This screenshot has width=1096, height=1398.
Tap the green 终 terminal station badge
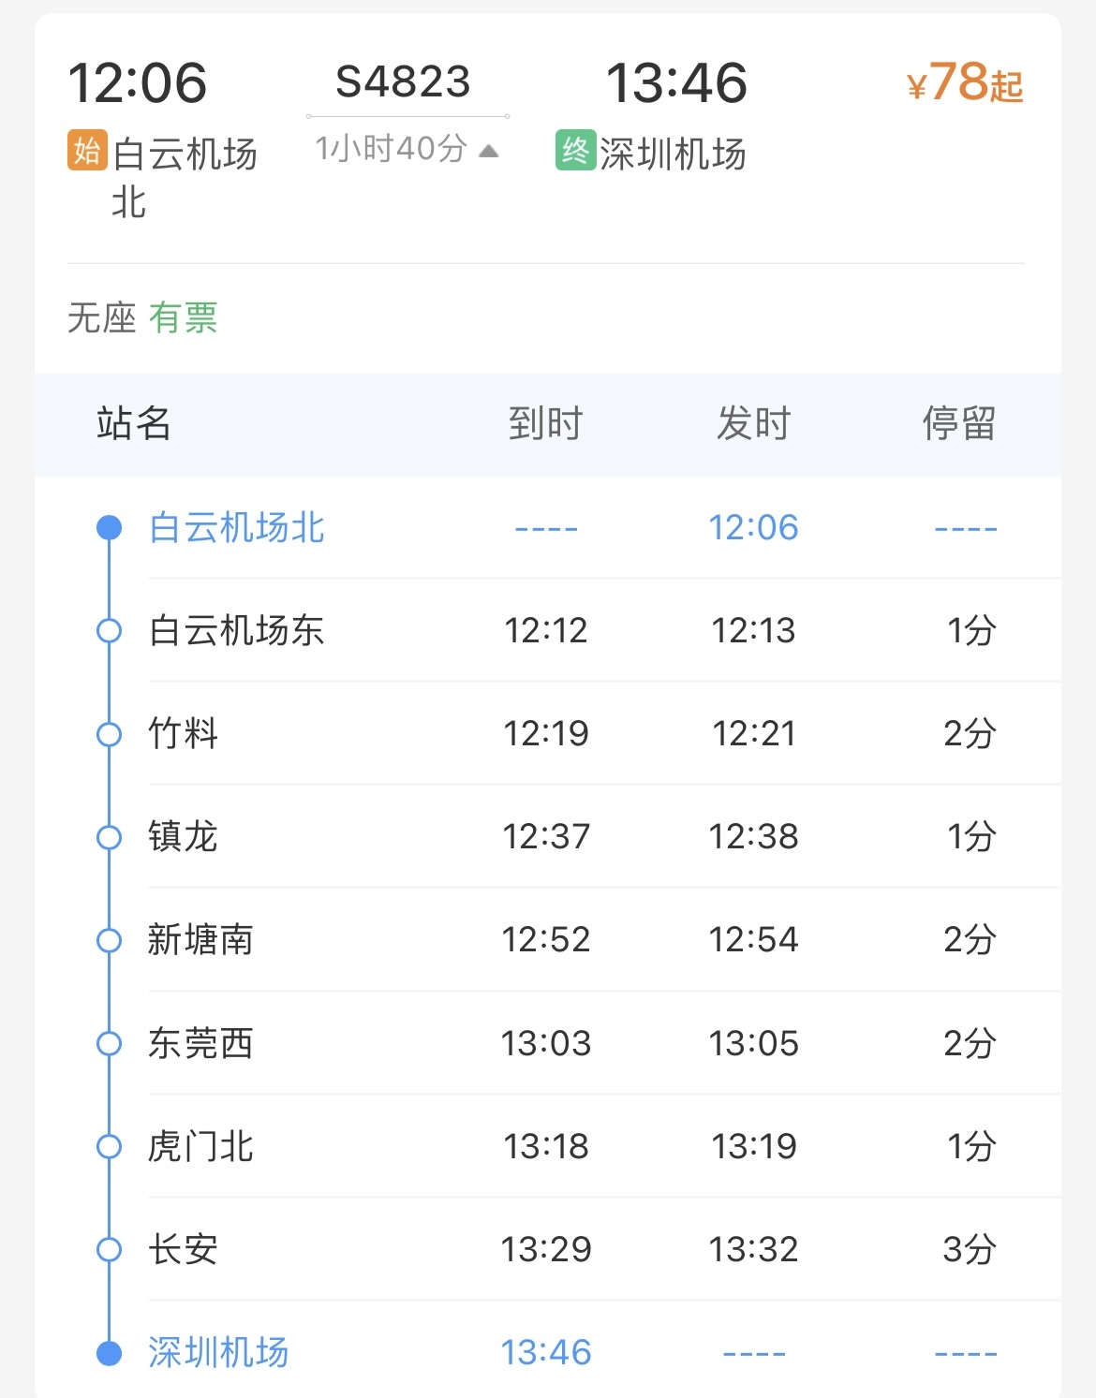tap(575, 150)
